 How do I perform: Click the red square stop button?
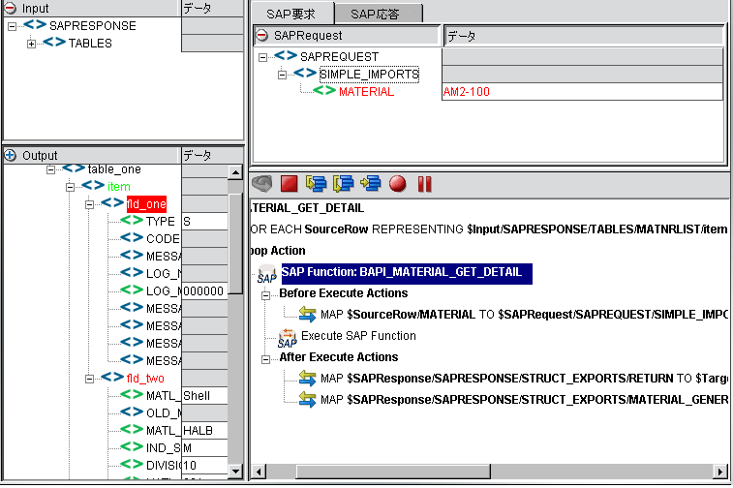(289, 184)
